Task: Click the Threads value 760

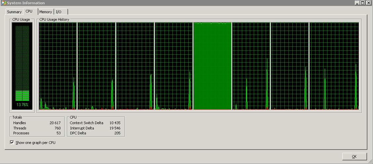Action: pyautogui.click(x=57, y=128)
